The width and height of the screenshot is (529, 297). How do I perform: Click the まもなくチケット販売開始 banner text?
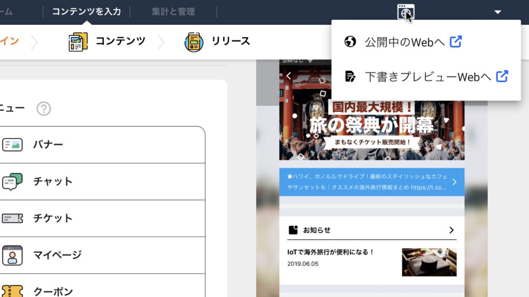tap(372, 142)
